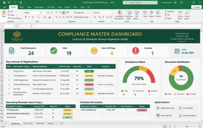Toggle Center horizontal alignment
Viewport: 203px width, 128px height.
(x=60, y=17)
